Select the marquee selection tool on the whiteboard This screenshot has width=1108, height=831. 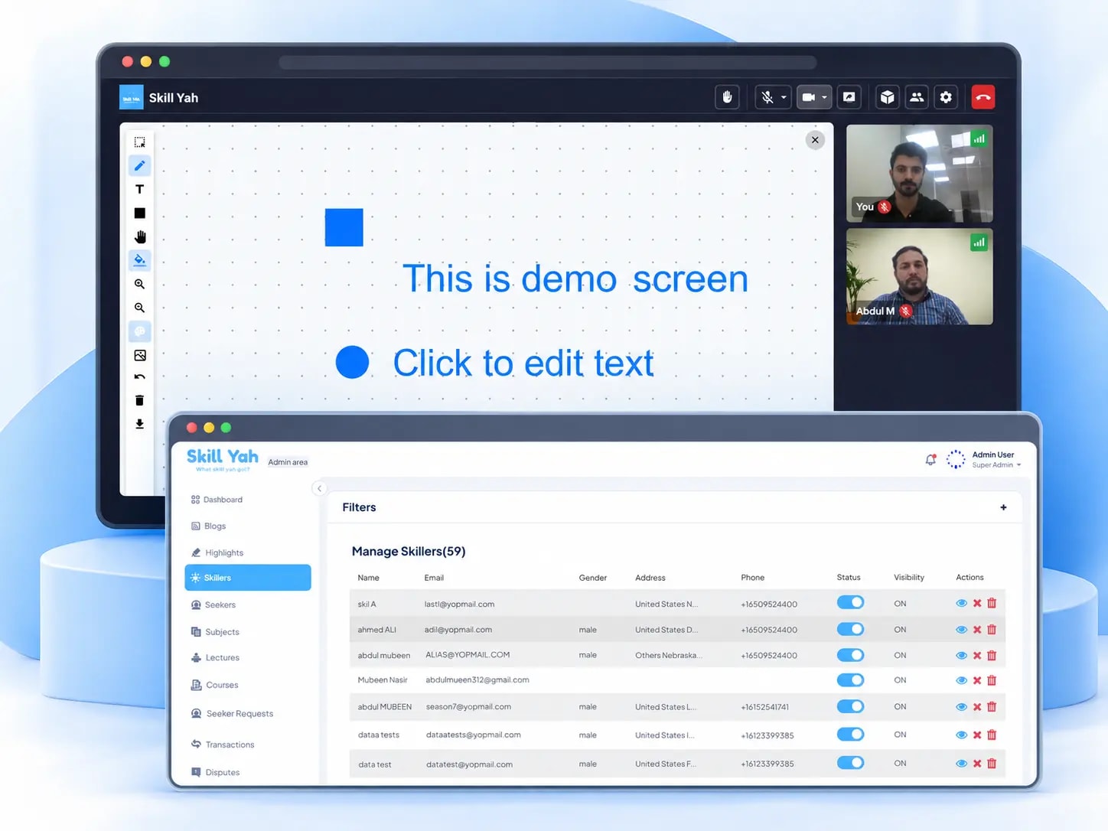pyautogui.click(x=139, y=142)
